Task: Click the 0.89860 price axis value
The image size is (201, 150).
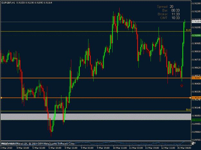Action: 196,132
